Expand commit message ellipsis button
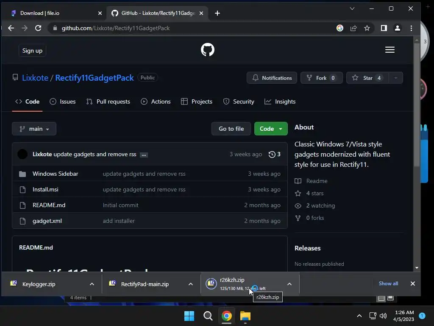Image resolution: width=434 pixels, height=326 pixels. 144,155
